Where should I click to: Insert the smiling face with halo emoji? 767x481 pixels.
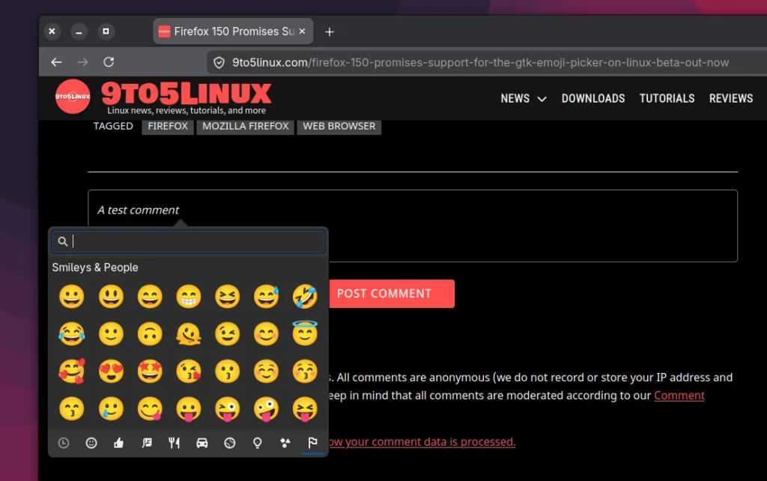[305, 334]
